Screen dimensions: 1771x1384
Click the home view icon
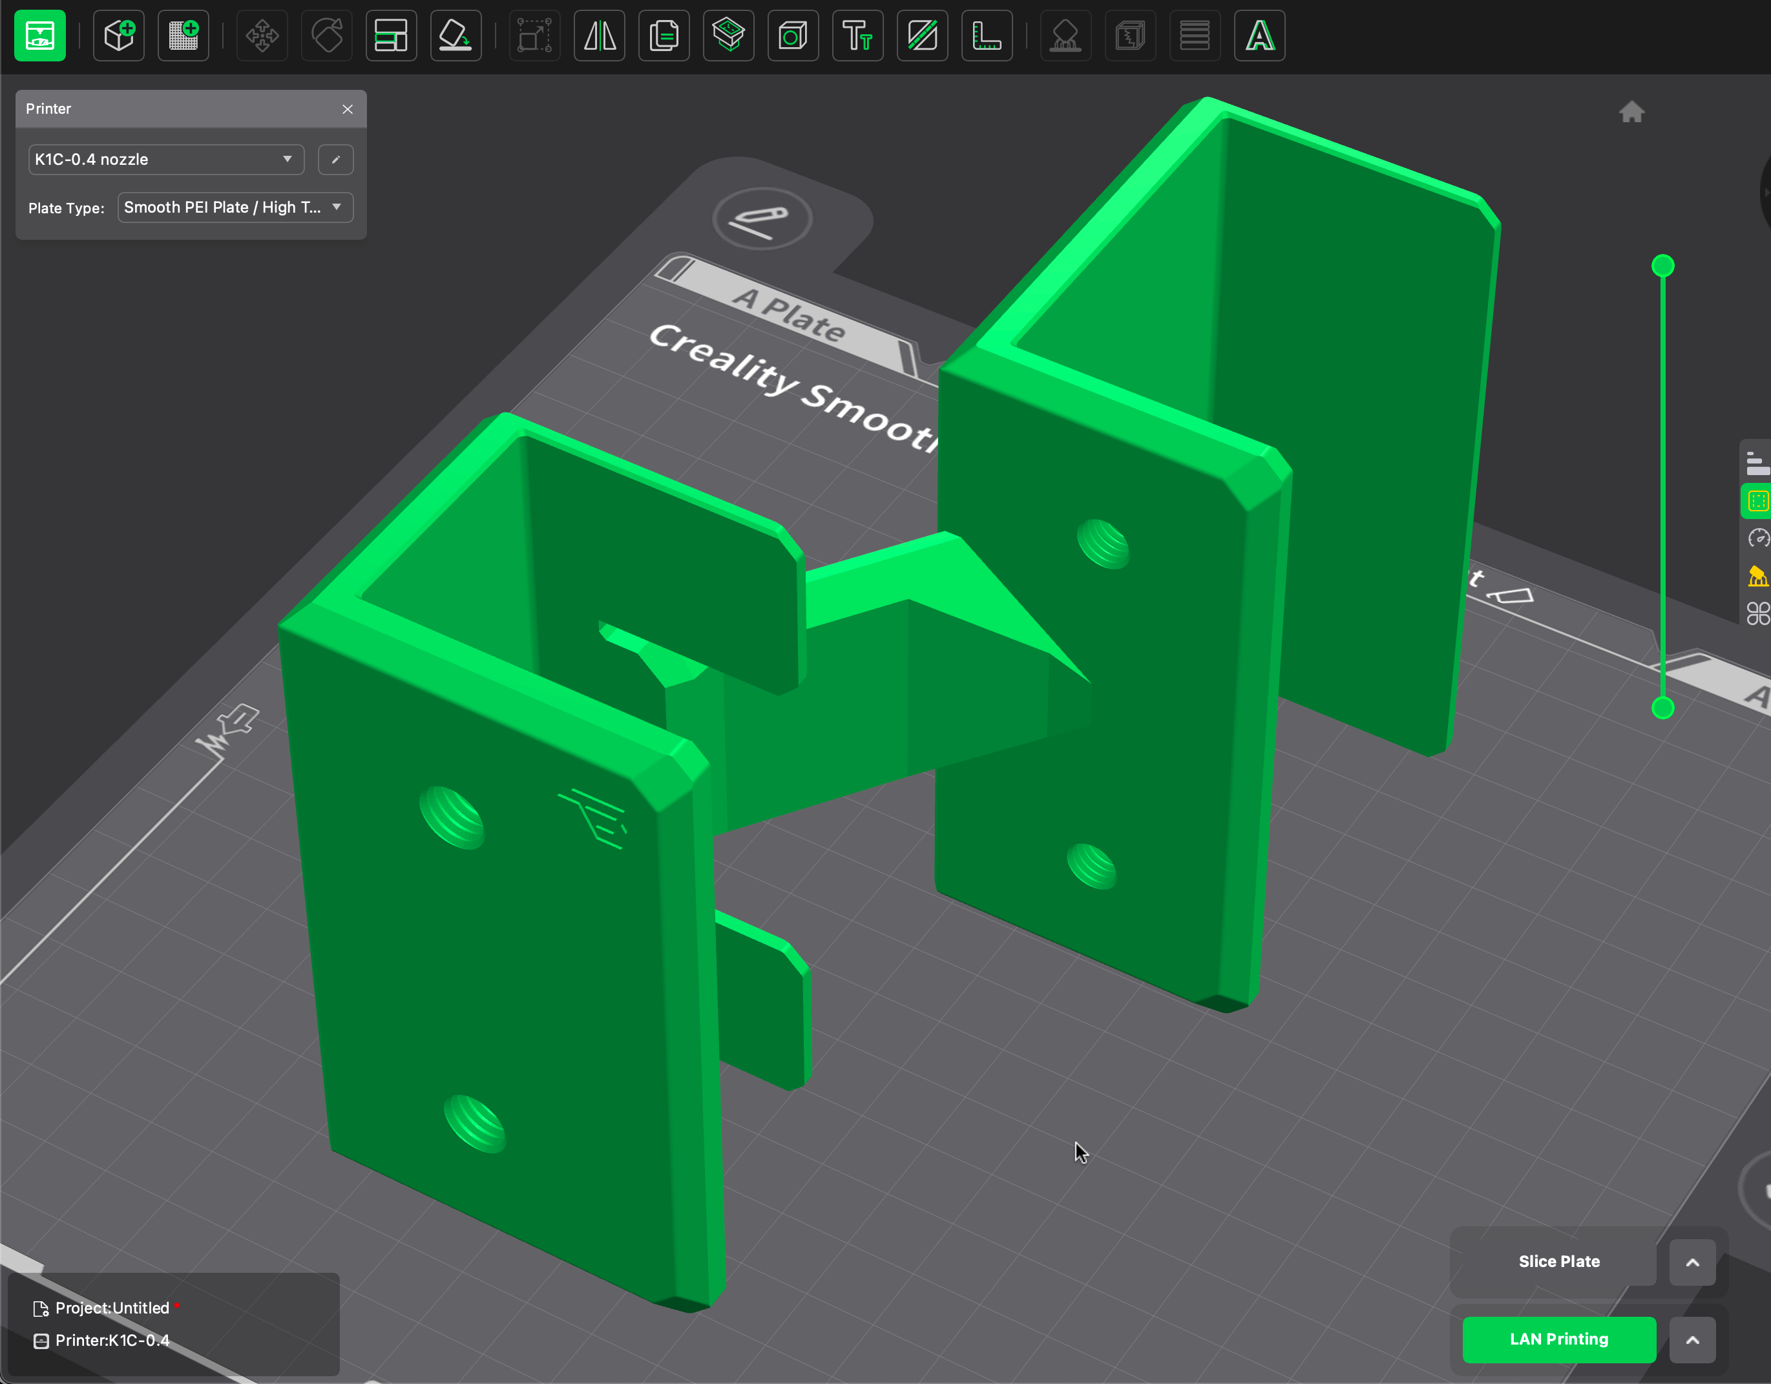coord(1631,112)
